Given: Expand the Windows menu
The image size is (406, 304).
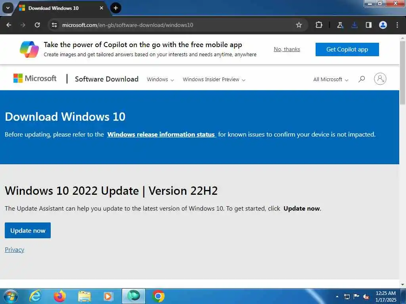Looking at the screenshot, I should 160,79.
